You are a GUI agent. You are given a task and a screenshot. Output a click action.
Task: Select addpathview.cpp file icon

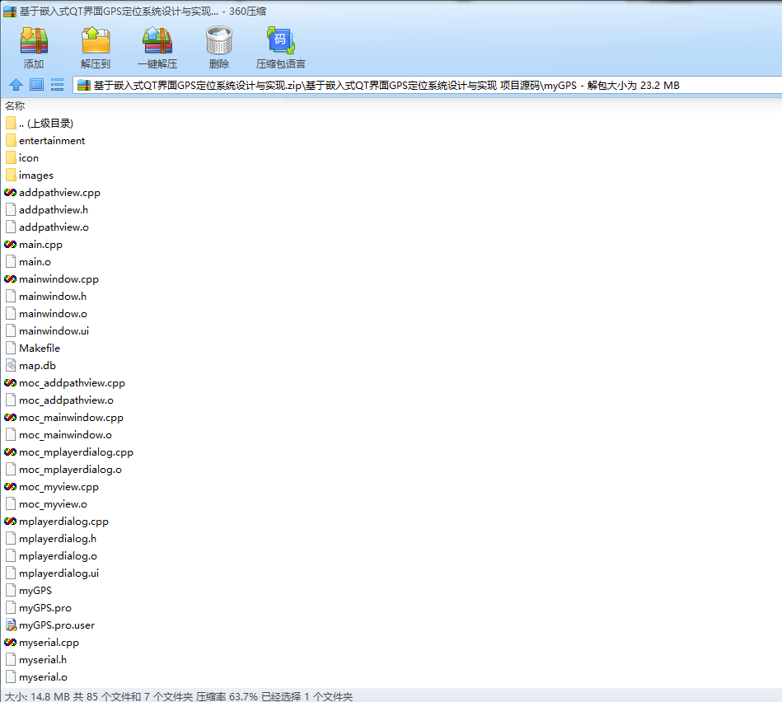pyautogui.click(x=11, y=193)
